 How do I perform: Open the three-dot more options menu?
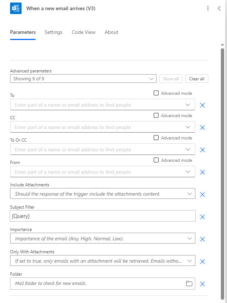[x=208, y=8]
